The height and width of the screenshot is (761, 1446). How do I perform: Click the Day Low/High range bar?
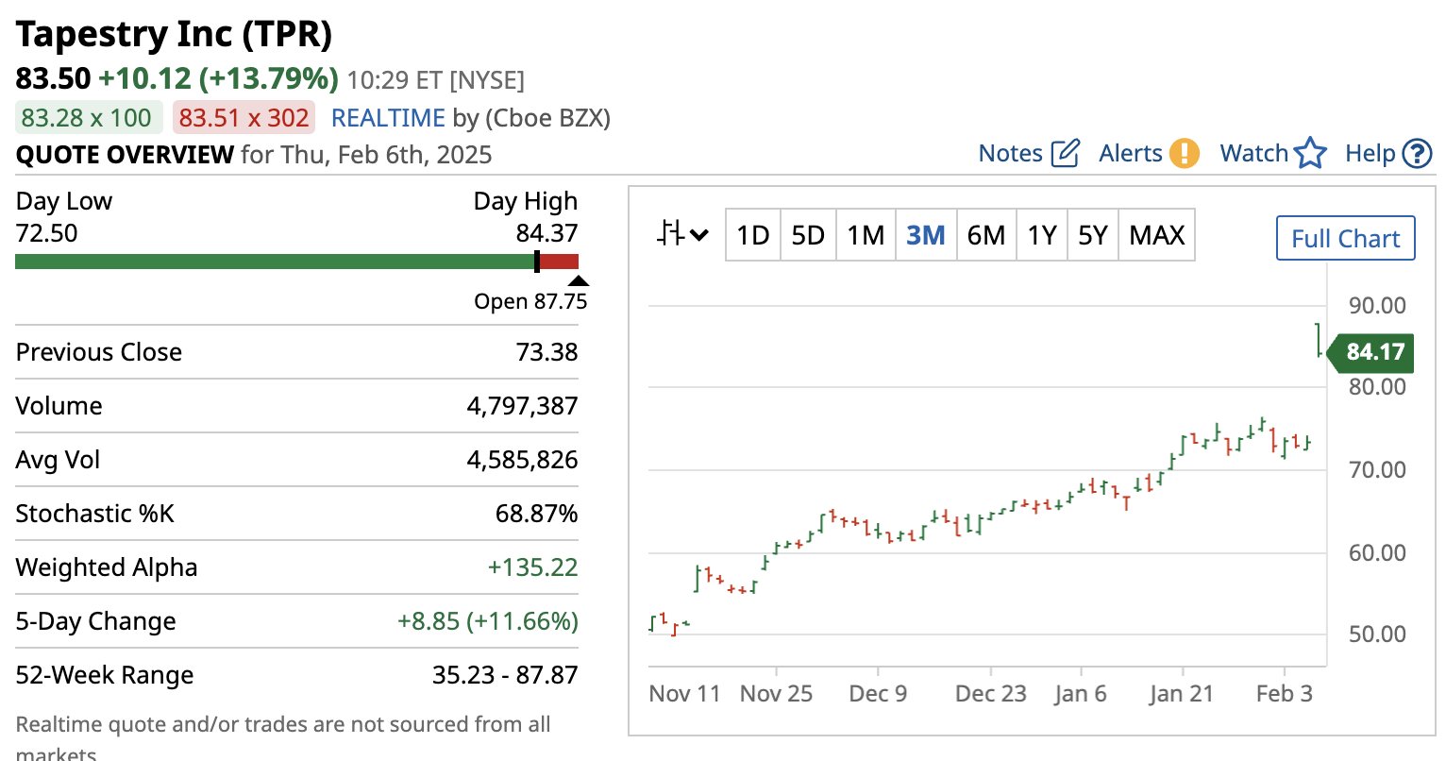coord(296,262)
